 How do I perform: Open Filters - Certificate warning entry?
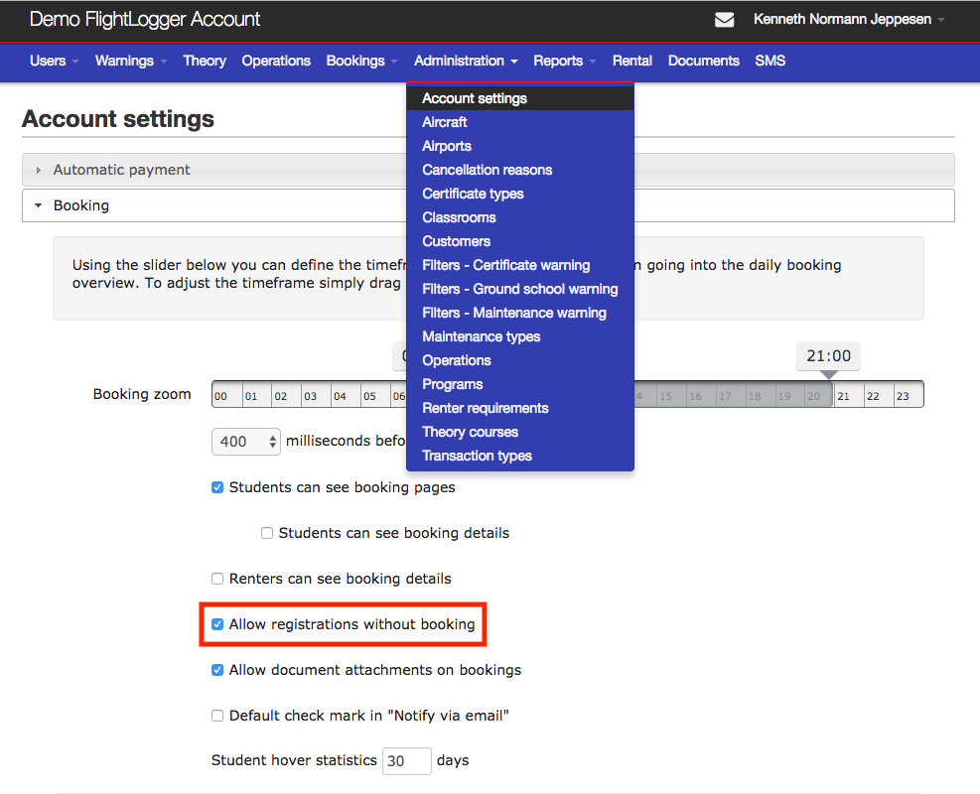click(x=520, y=265)
